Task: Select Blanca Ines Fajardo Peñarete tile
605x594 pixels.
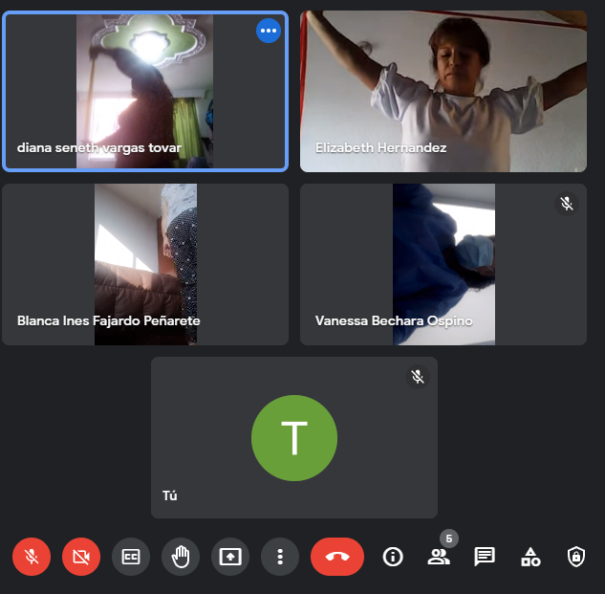Action: click(x=145, y=264)
